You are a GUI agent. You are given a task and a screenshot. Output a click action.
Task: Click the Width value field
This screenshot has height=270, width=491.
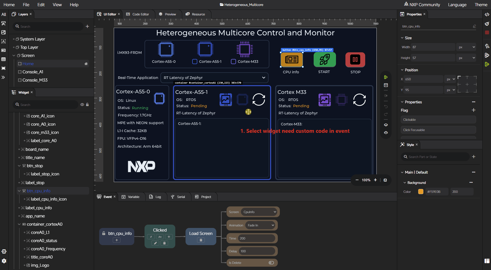[433, 47]
